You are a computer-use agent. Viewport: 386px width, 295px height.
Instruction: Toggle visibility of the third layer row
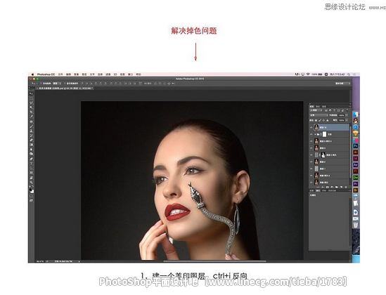(311, 141)
